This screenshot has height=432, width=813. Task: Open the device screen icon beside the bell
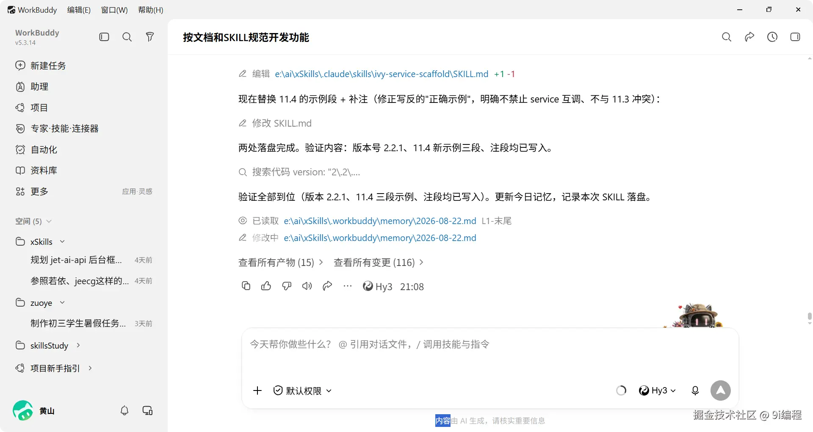point(147,410)
